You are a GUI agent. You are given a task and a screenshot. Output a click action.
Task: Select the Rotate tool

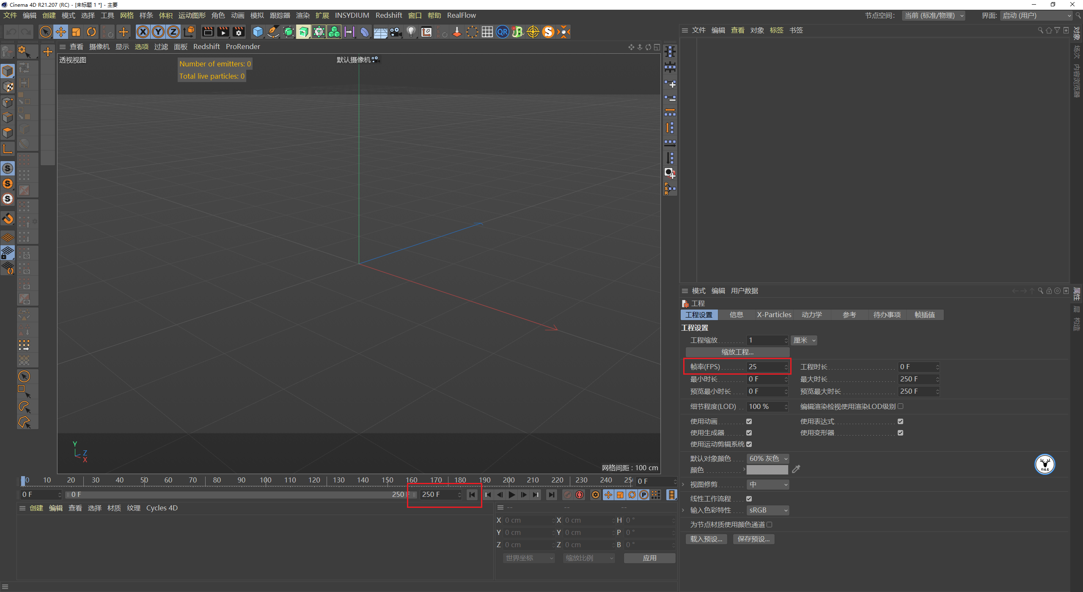tap(91, 31)
